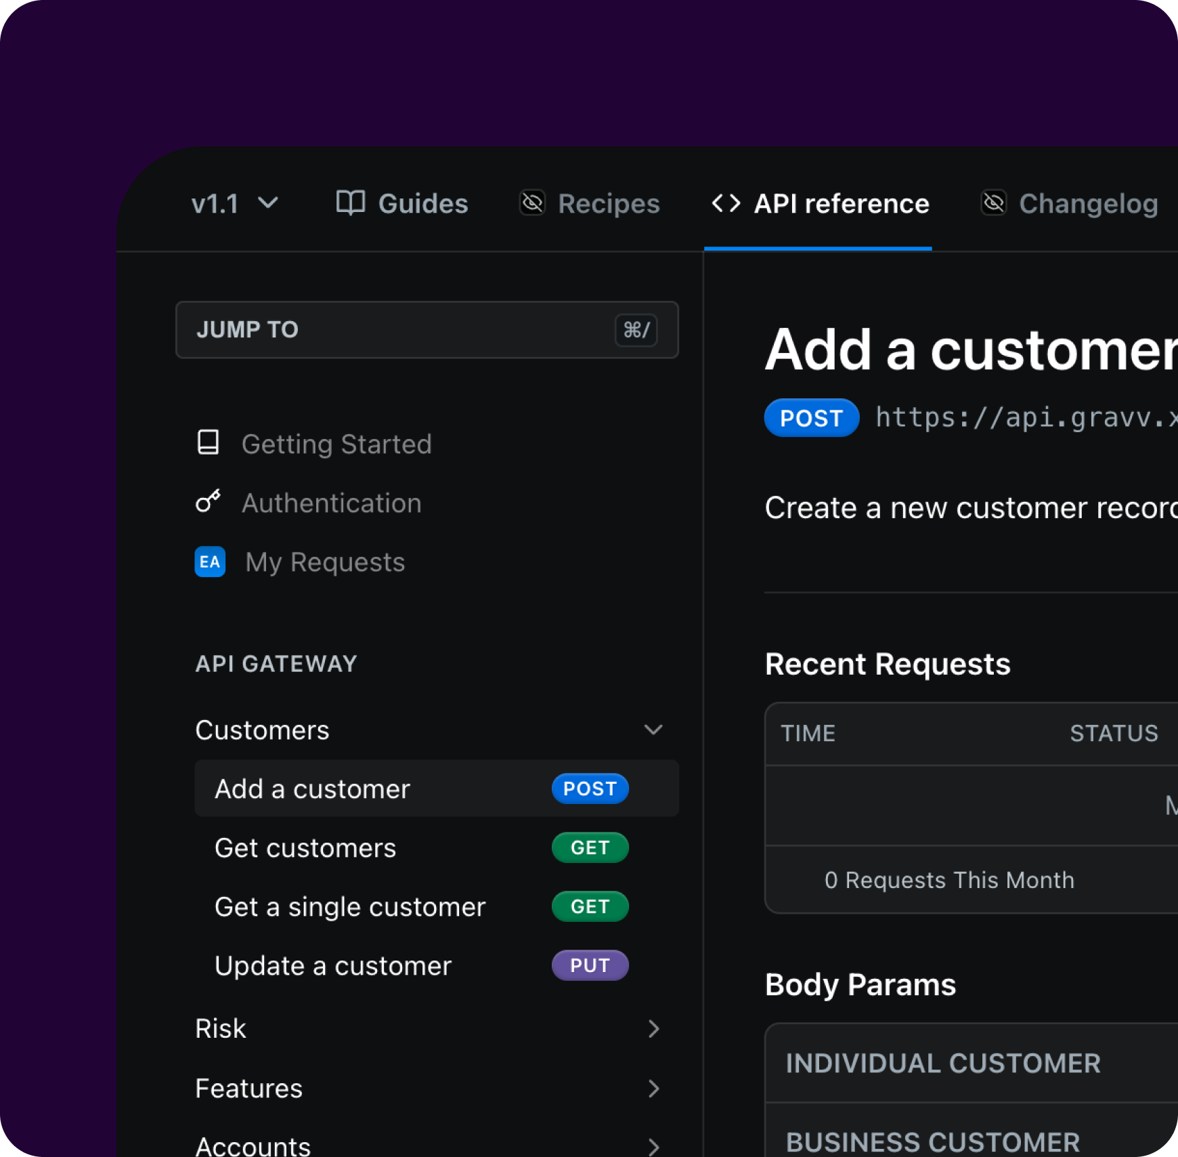Click the https://api.gravv endpoint URL
The width and height of the screenshot is (1178, 1157).
pos(1026,417)
